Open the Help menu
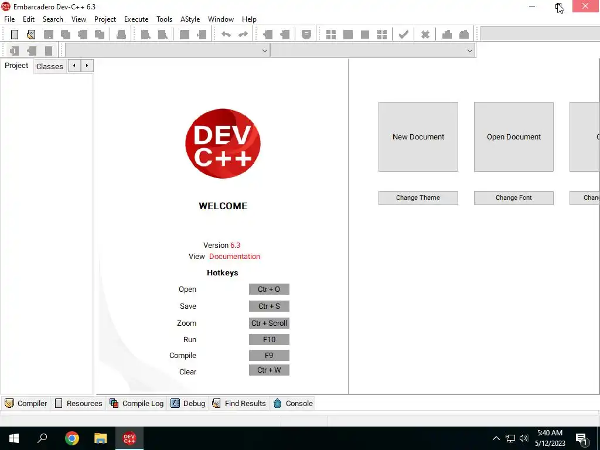This screenshot has width=600, height=450. tap(249, 19)
